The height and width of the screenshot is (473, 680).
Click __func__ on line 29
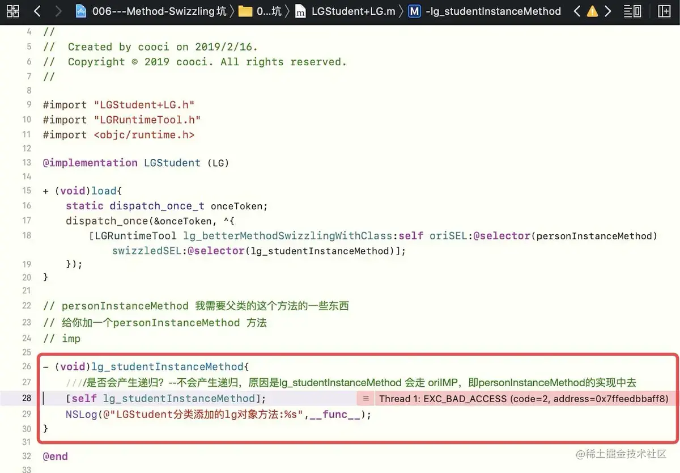(x=334, y=414)
